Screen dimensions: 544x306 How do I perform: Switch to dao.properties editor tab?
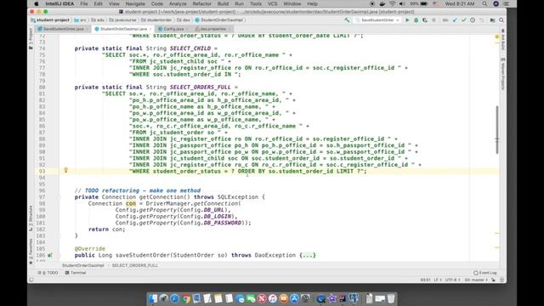pos(212,29)
